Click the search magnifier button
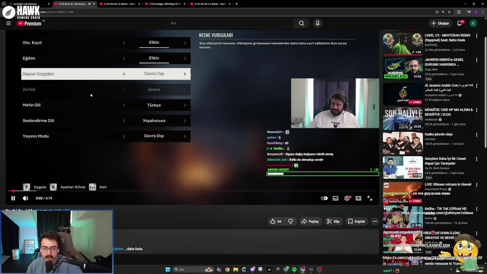 coord(301,23)
